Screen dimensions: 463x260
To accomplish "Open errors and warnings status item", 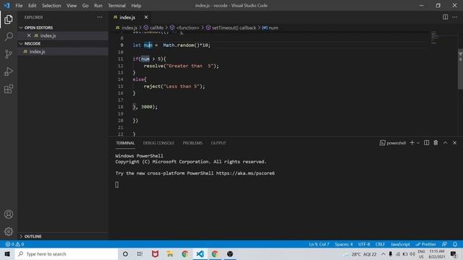I will [14, 244].
